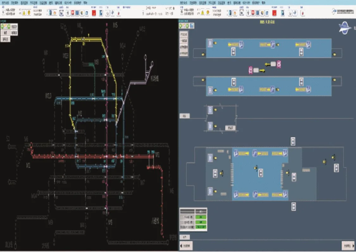This screenshot has width=356, height=252.
Task: Toggle the green status indicator in statistics table
Action: click(201, 217)
